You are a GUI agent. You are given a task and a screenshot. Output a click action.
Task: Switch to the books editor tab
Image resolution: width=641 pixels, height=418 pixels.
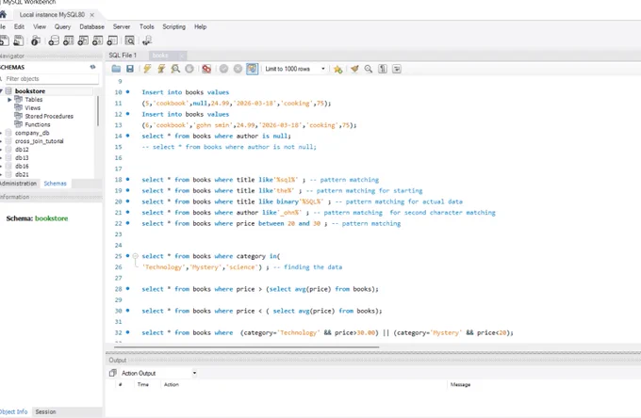point(160,56)
